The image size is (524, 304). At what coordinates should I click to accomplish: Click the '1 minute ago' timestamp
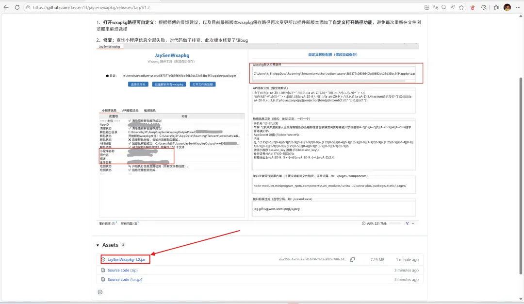(407, 259)
